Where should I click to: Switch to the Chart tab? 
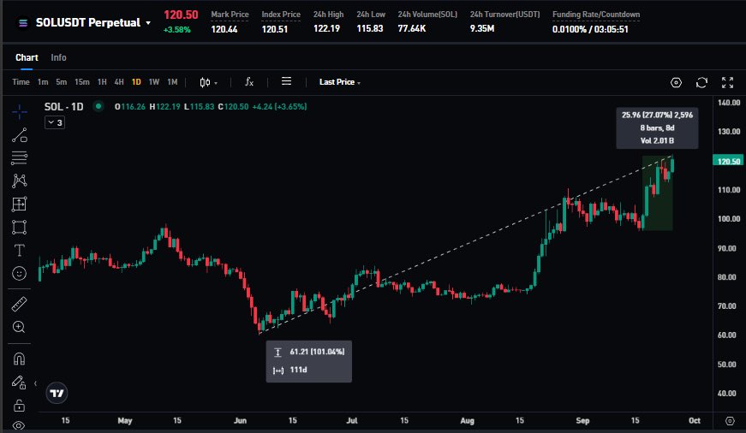tap(27, 57)
